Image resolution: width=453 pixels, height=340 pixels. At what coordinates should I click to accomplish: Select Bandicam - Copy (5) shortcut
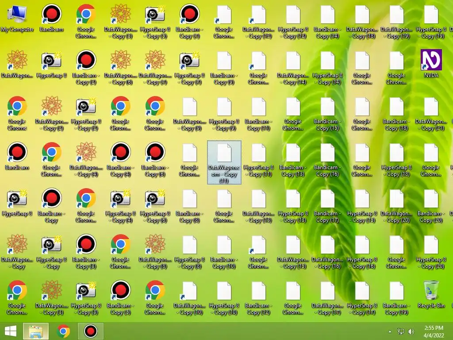coord(120,298)
